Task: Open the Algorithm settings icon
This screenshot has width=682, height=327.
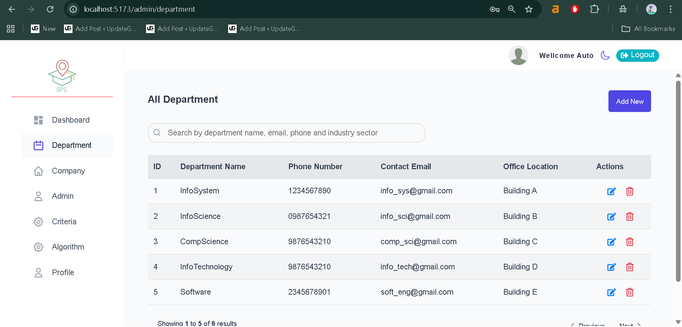Action: (38, 247)
